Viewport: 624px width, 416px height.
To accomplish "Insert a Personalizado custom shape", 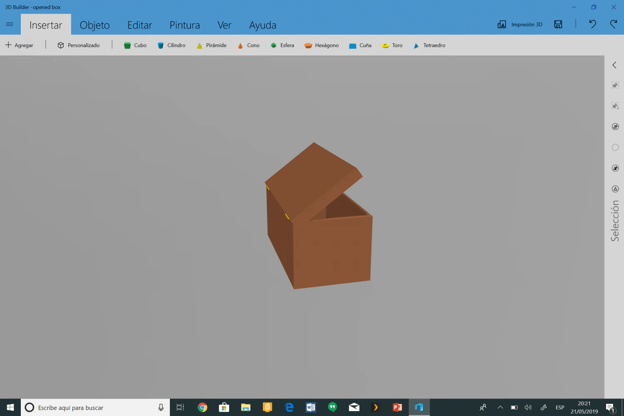I will tap(79, 45).
